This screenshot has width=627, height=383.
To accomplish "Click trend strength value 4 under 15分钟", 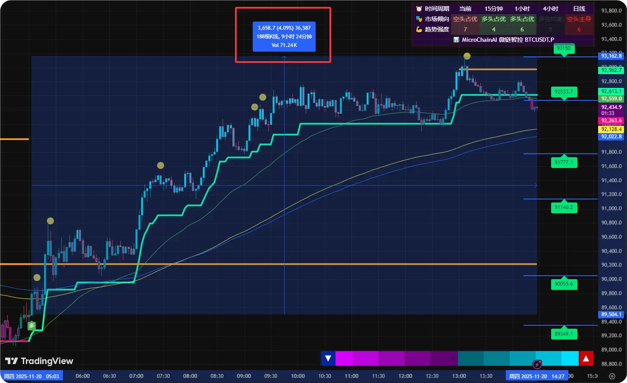I will (494, 29).
